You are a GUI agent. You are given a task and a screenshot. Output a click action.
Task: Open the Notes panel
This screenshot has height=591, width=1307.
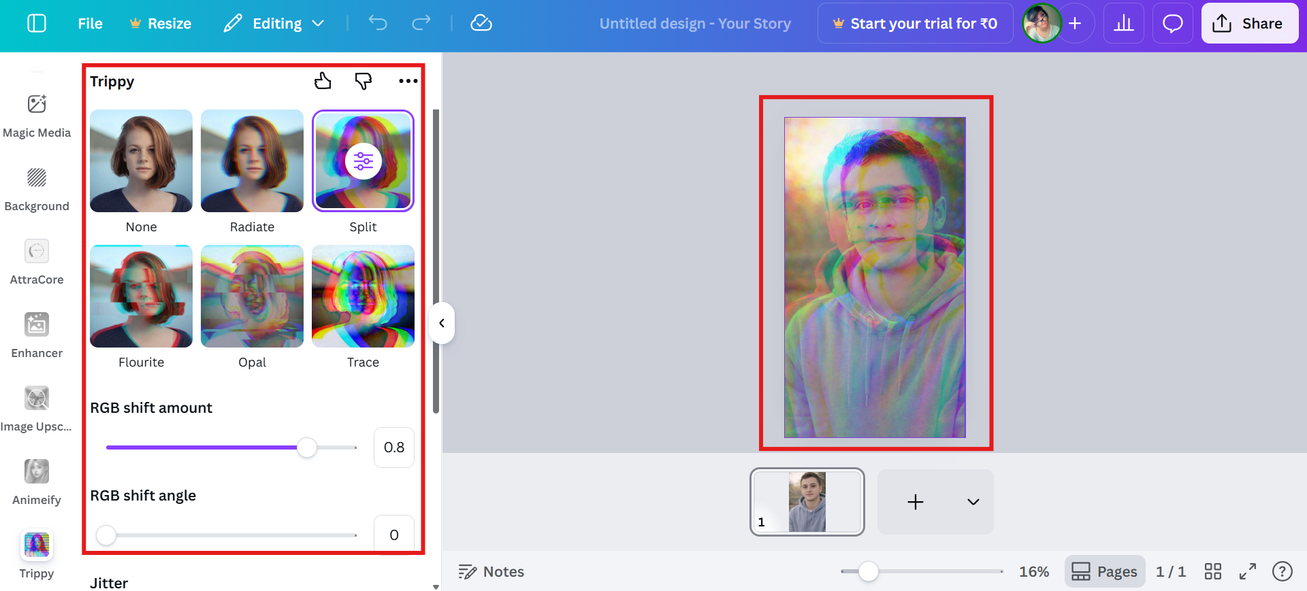point(491,572)
